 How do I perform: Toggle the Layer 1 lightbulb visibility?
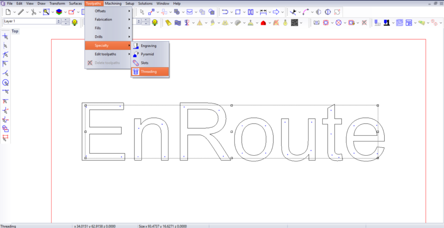click(x=75, y=23)
